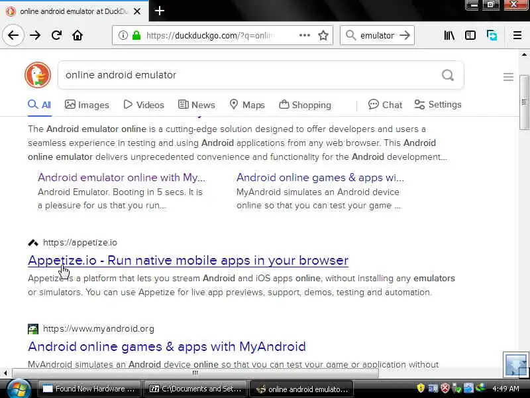Open the page actions three-dots menu
This screenshot has width=530, height=398.
[x=305, y=35]
